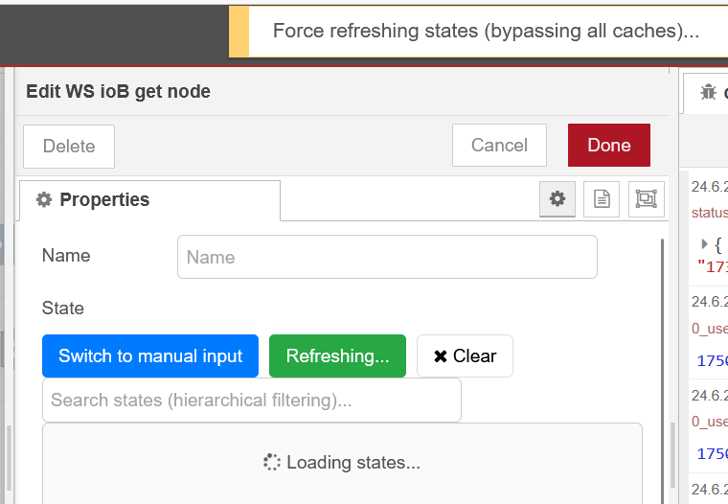Click the gear icon beside Properties label
Viewport: 728px width, 504px height.
click(43, 200)
